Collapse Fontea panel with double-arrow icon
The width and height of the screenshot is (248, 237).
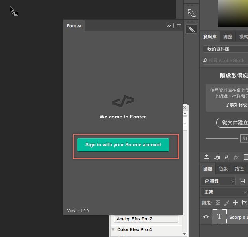click(169, 26)
